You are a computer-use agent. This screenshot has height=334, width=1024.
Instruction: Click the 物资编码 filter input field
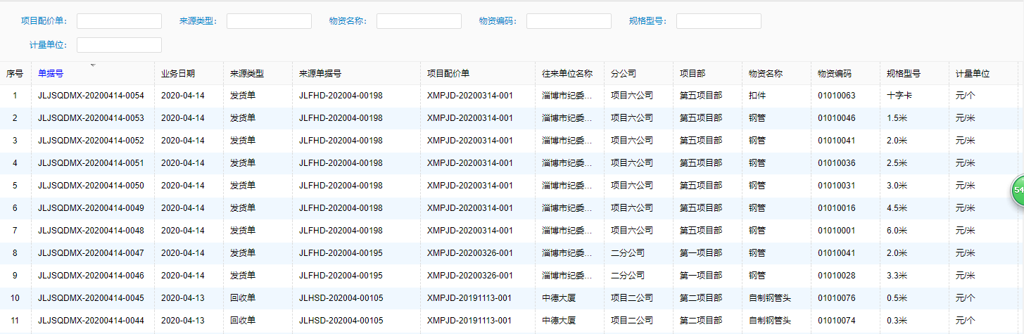tap(569, 21)
